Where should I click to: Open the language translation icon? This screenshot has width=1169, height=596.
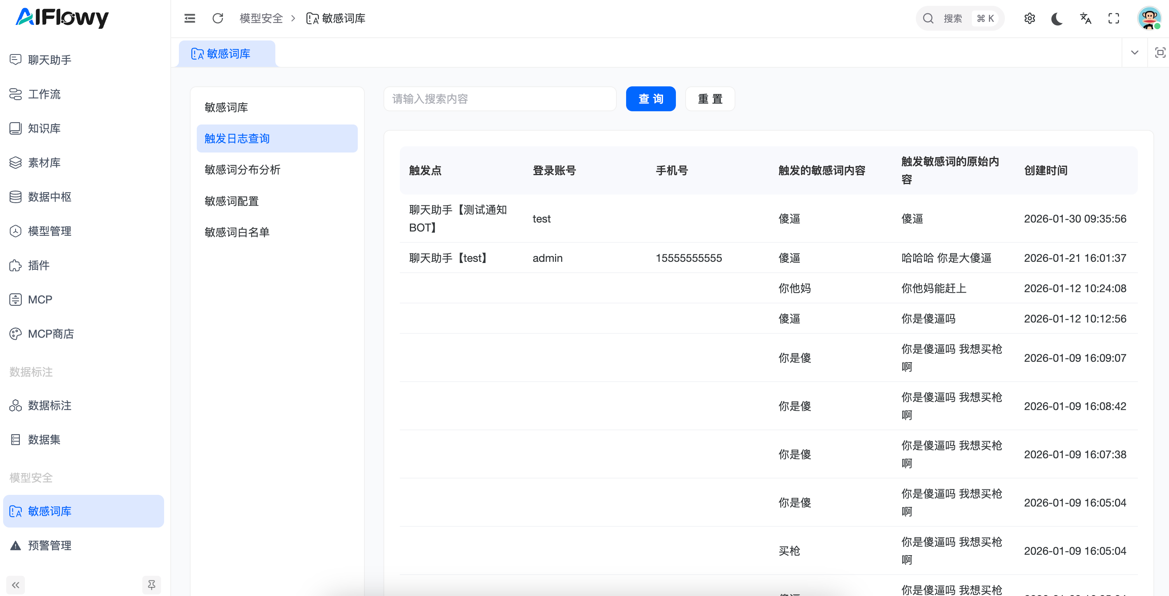pos(1085,18)
